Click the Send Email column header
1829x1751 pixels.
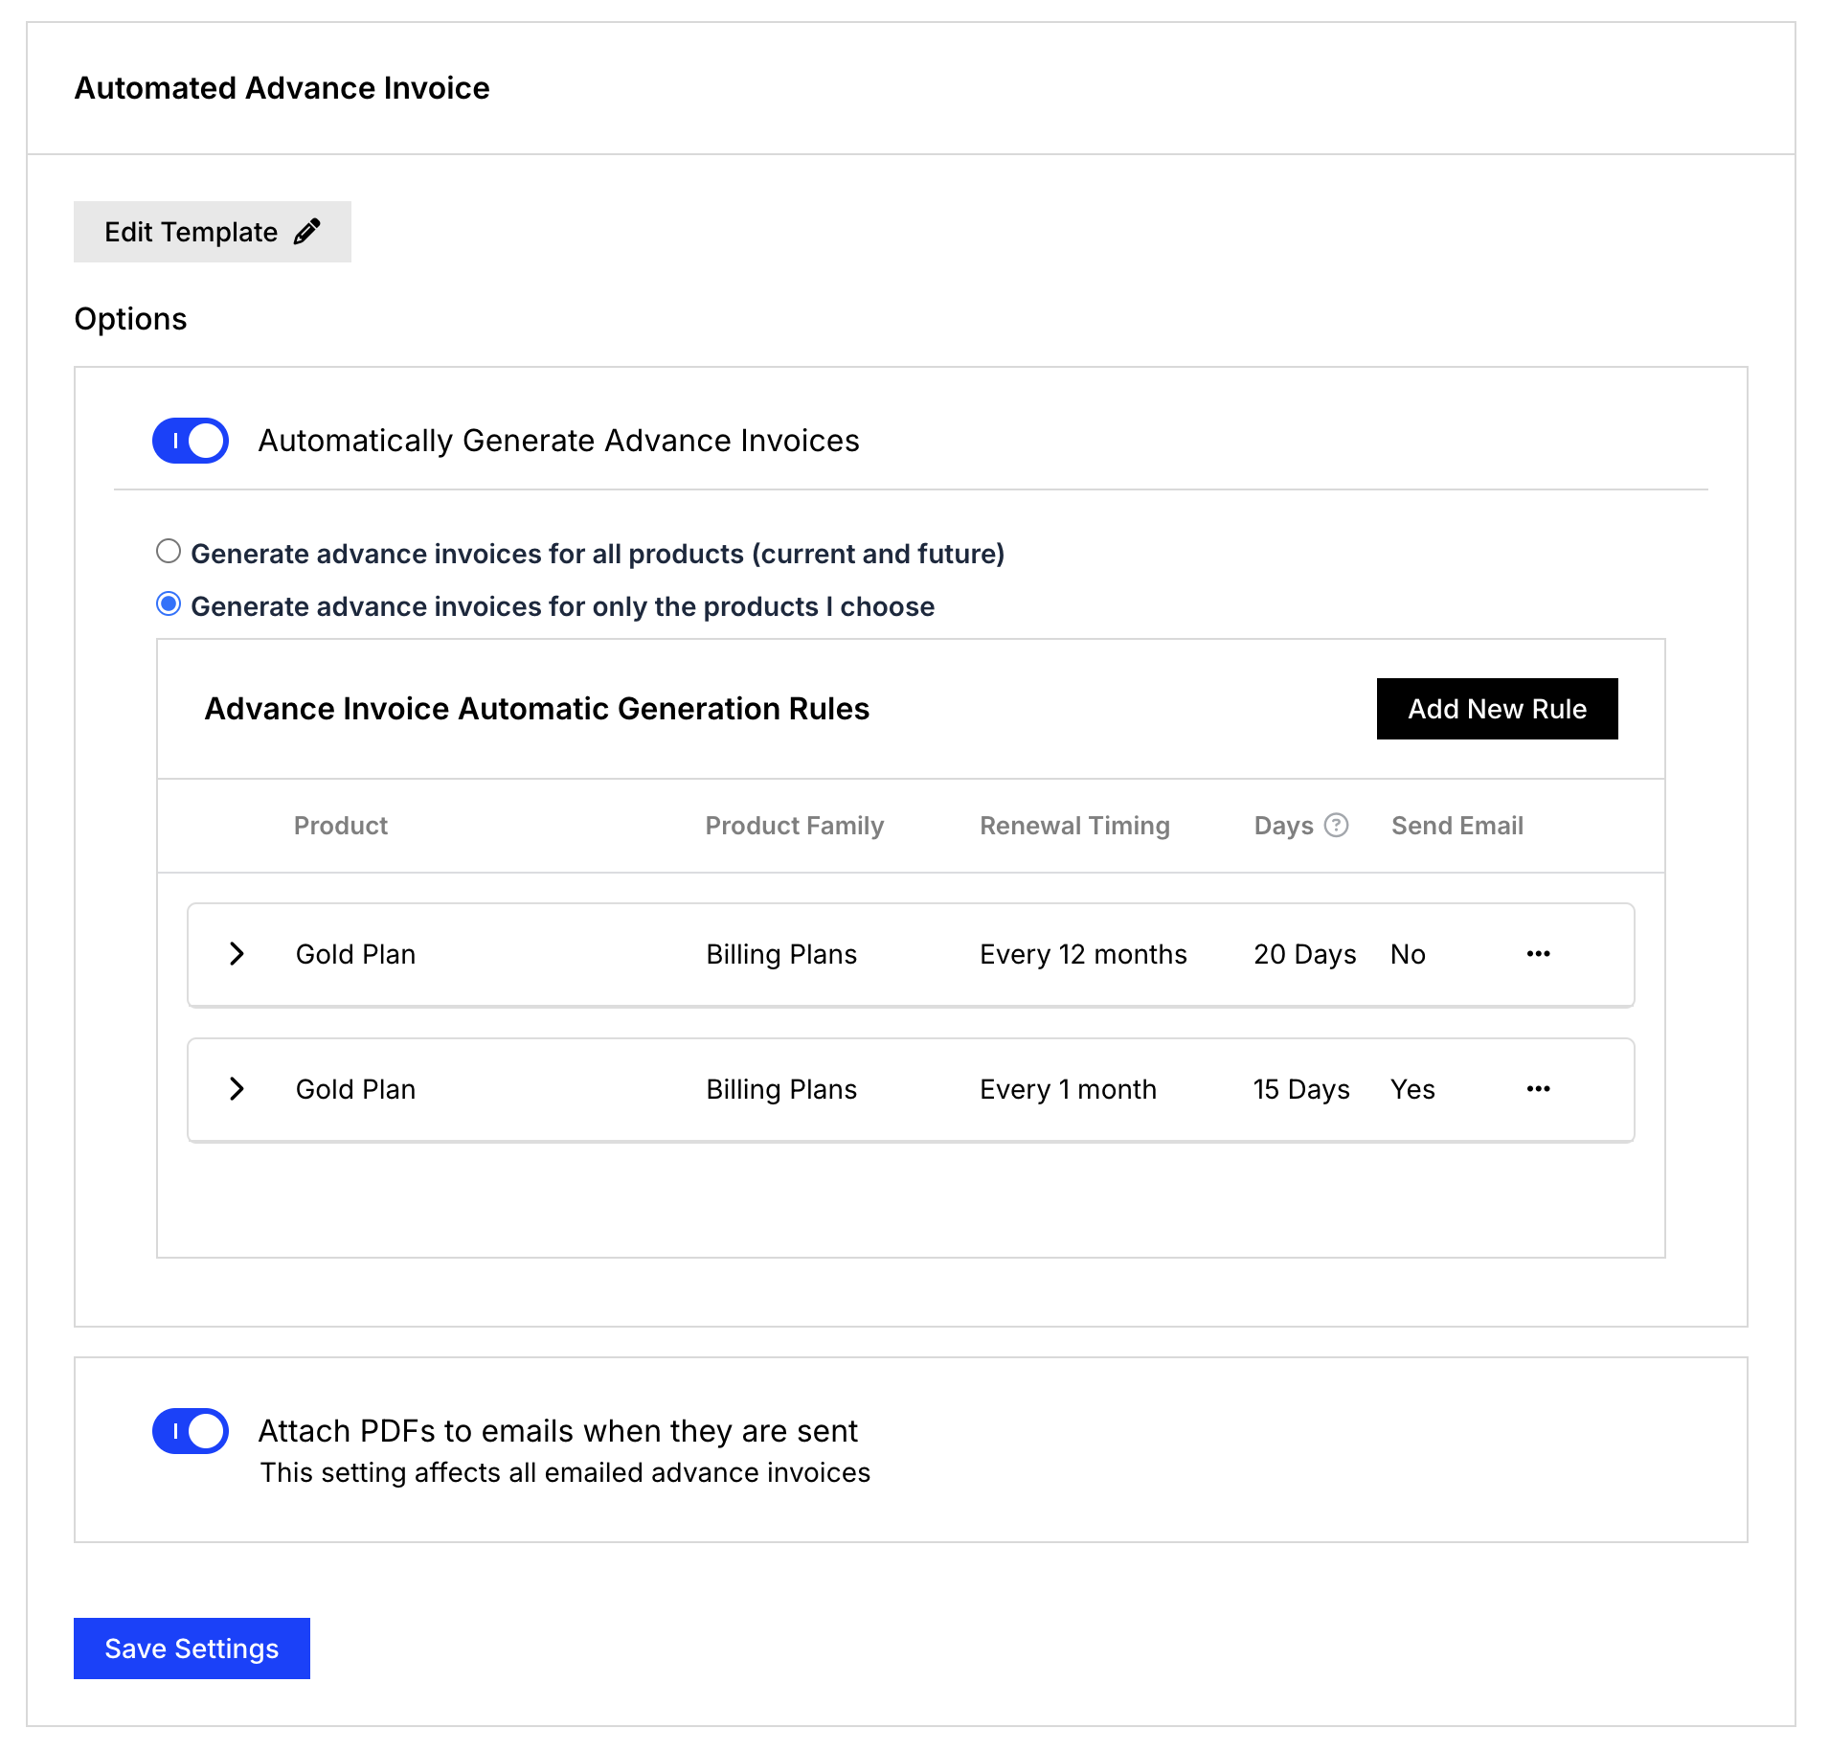tap(1456, 826)
